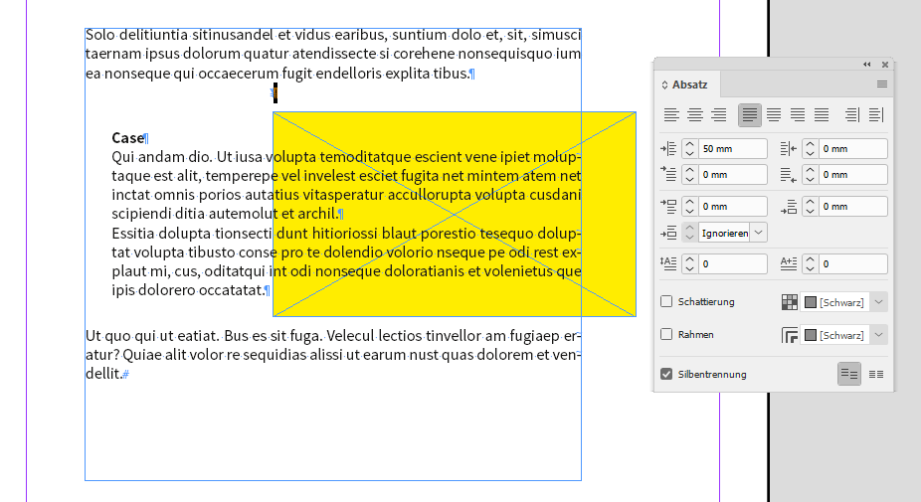The width and height of the screenshot is (921, 502).
Task: Select justify with last line centered
Action: pyautogui.click(x=774, y=115)
